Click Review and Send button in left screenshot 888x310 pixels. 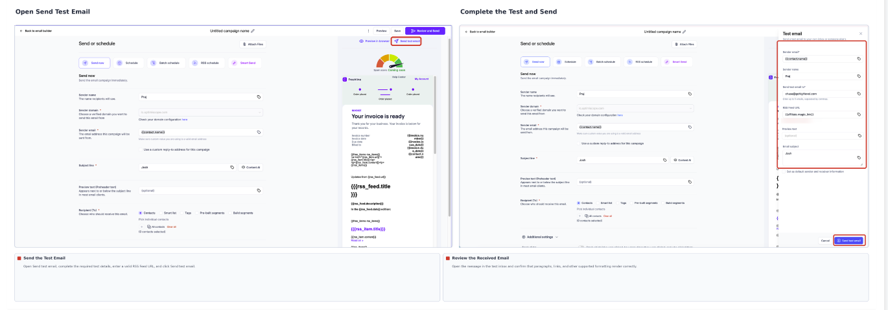pyautogui.click(x=425, y=30)
